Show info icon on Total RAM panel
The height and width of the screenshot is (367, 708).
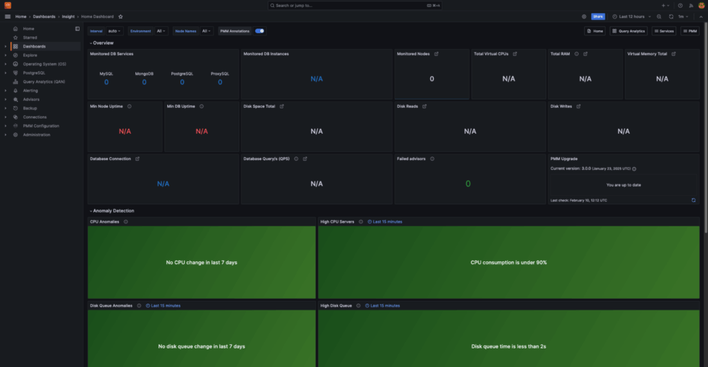577,54
